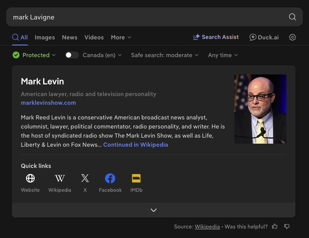Click the Mark Levin photo thumbnail
The image size is (309, 238).
point(260,109)
